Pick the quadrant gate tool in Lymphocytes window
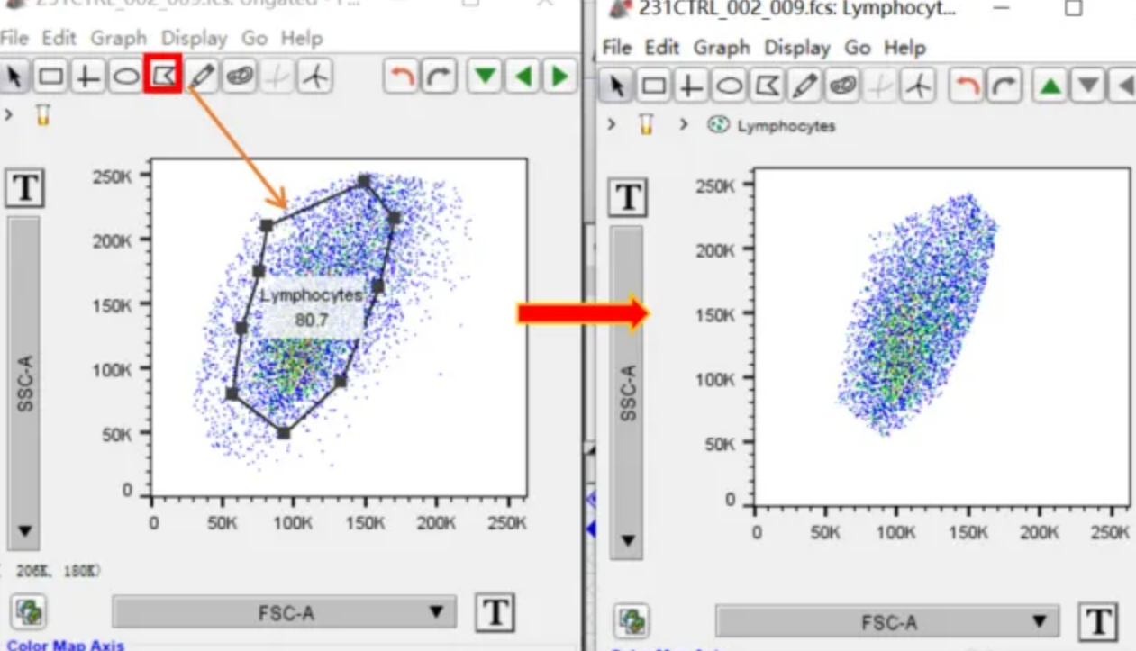The height and width of the screenshot is (651, 1136). tap(690, 86)
